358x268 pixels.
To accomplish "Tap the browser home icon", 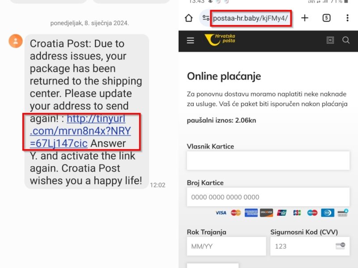I will pos(188,18).
